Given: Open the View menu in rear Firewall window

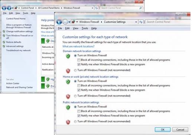Looking at the screenshot, I should click(18, 13).
